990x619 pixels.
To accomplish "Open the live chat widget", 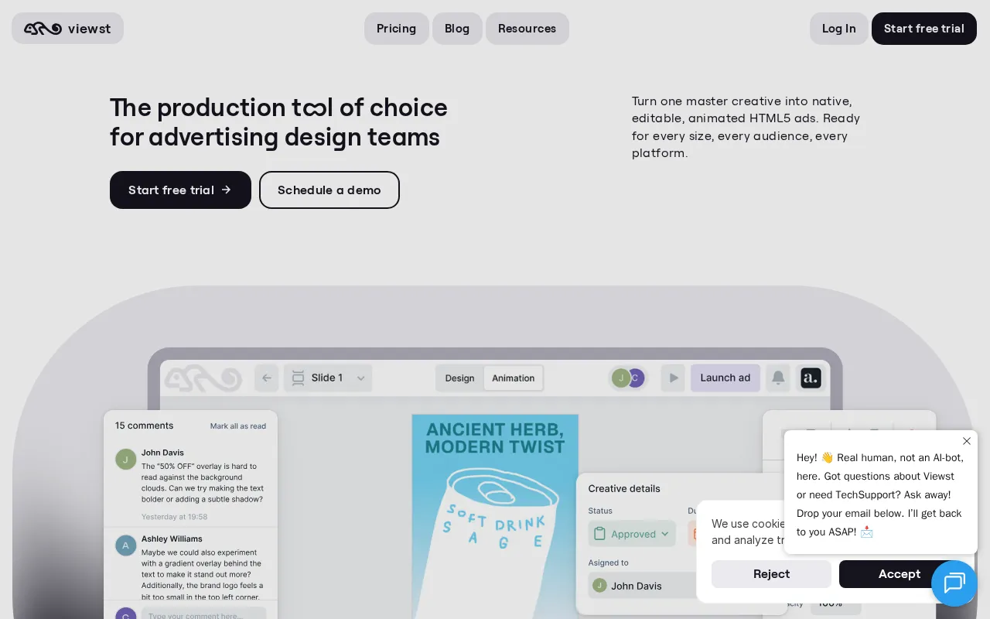I will click(x=954, y=583).
